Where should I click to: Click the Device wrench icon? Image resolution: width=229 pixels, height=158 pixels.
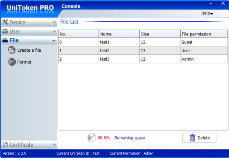pos(5,22)
